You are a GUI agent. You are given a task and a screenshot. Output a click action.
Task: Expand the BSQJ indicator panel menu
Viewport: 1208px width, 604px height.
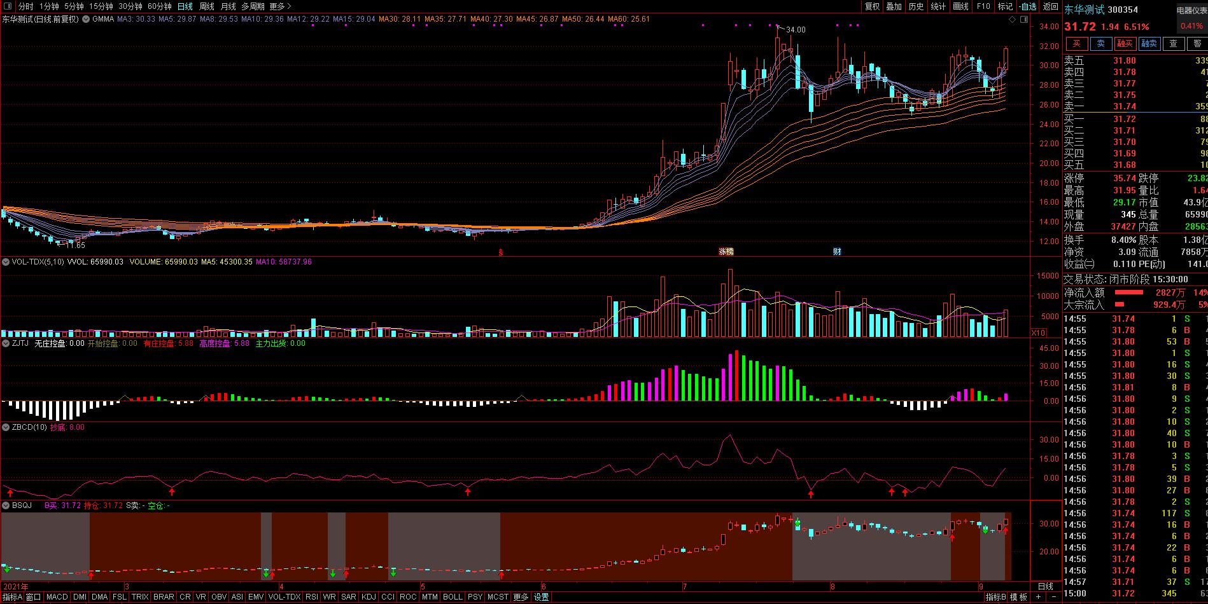pyautogui.click(x=6, y=505)
